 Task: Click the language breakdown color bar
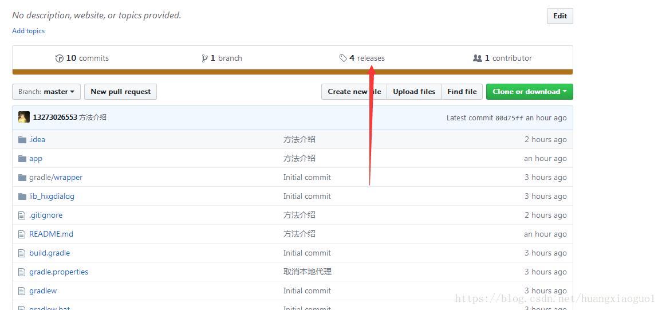(x=293, y=72)
